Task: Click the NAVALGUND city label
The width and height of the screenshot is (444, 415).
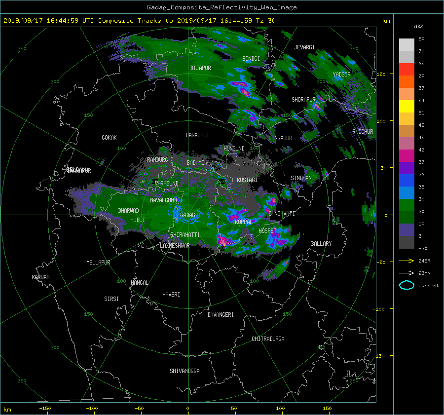Action: click(x=163, y=200)
